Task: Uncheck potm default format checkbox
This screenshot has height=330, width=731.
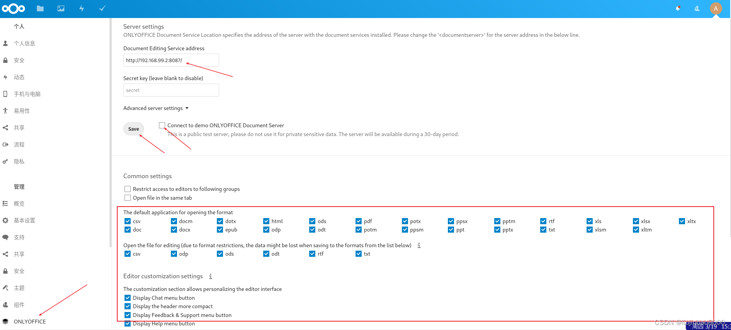Action: pyautogui.click(x=359, y=230)
